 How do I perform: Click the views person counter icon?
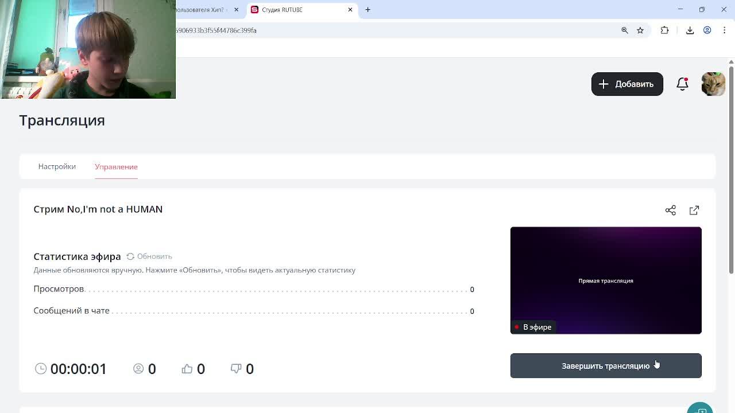click(138, 368)
